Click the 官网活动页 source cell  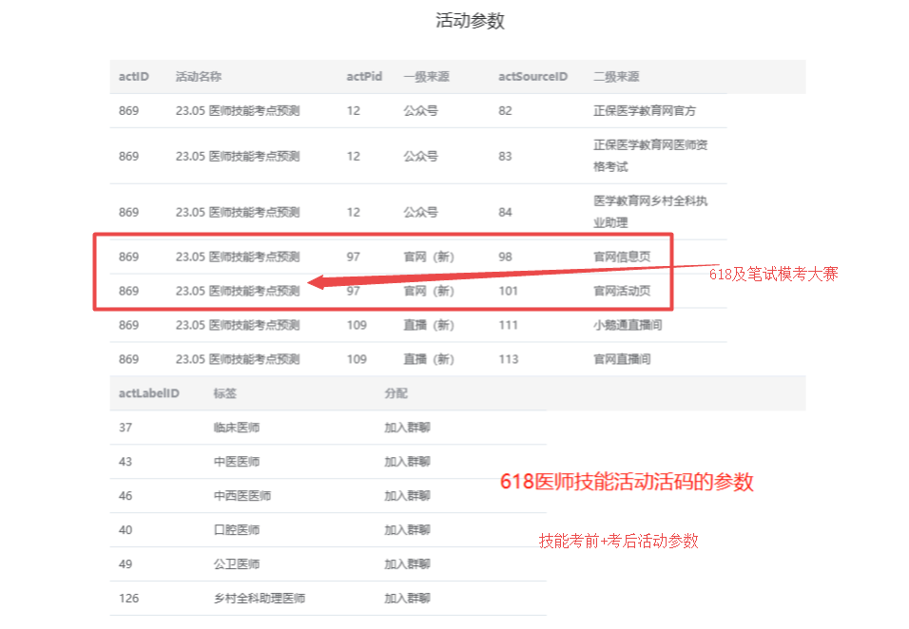coord(622,291)
